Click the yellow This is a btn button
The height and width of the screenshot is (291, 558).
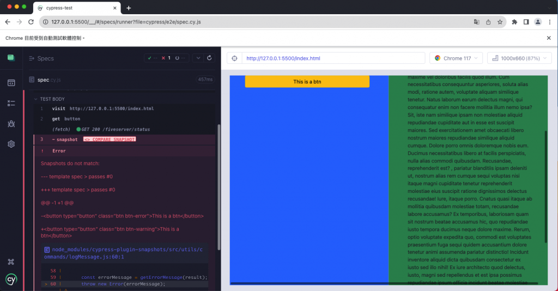(307, 81)
